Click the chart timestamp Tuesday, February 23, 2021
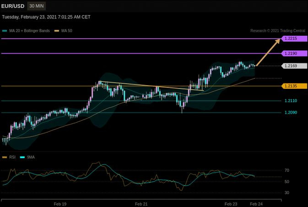Viewport: 308px width, 207px height. coord(46,17)
